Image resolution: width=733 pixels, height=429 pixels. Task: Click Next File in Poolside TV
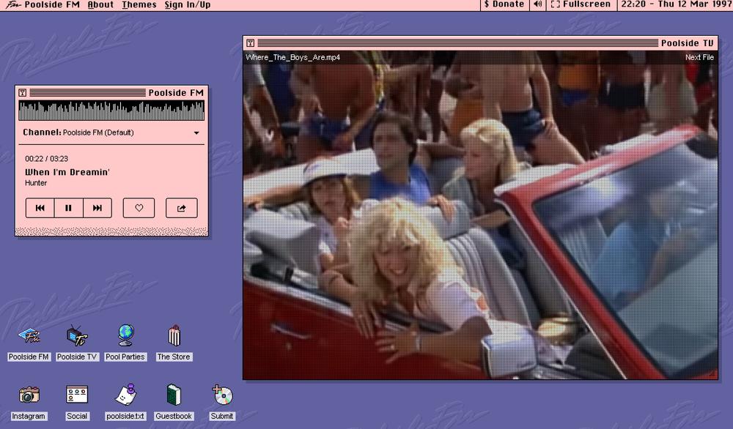(x=699, y=57)
